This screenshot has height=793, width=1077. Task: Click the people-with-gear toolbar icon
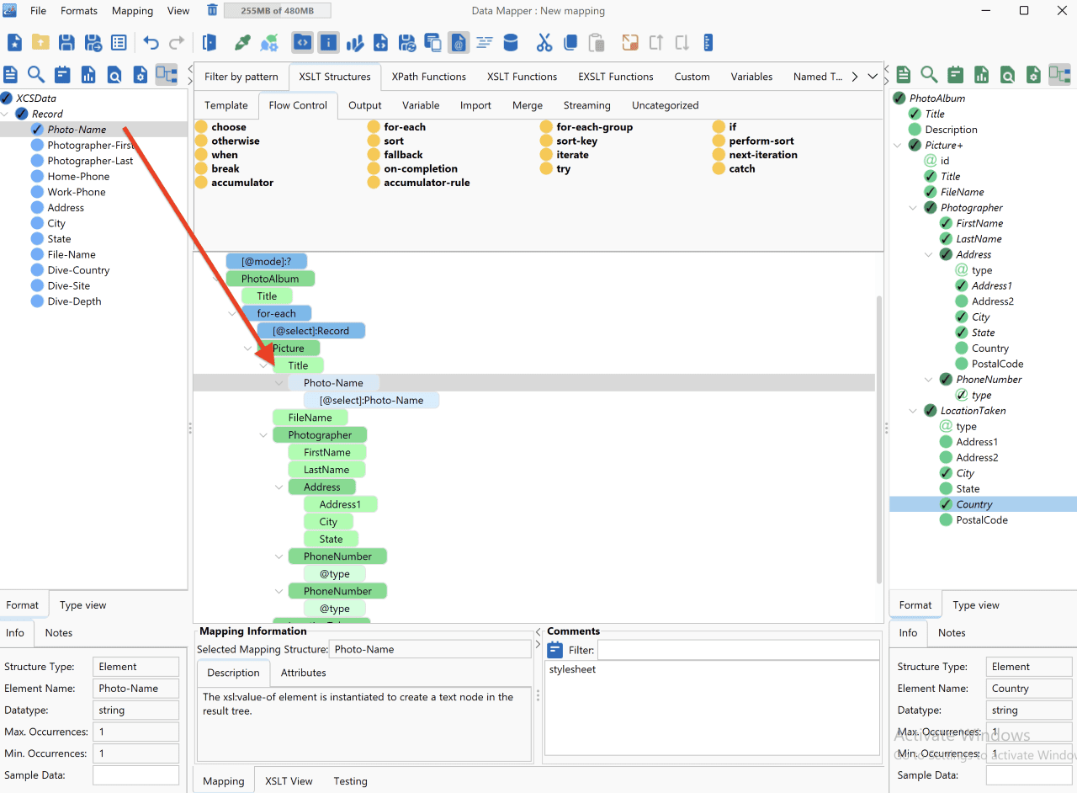(268, 42)
